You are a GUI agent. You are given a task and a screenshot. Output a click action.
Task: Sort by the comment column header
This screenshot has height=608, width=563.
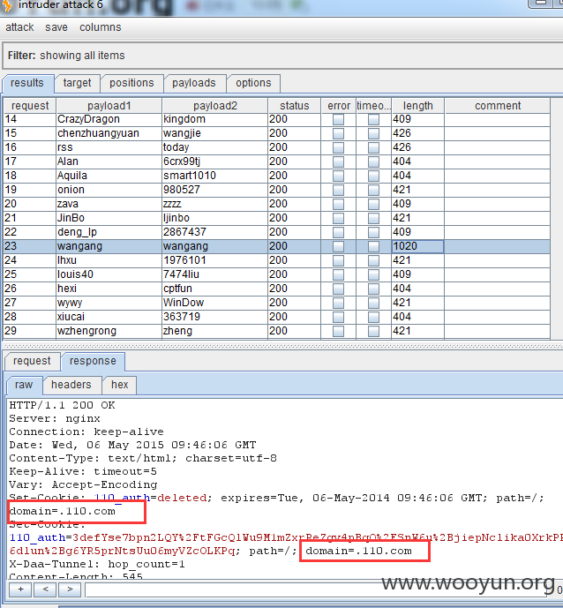click(x=498, y=106)
